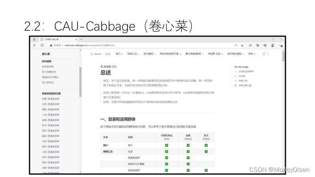The width and height of the screenshot is (315, 177).
Task: Jump to 二、时间线 in On this page
Action: 240,76
